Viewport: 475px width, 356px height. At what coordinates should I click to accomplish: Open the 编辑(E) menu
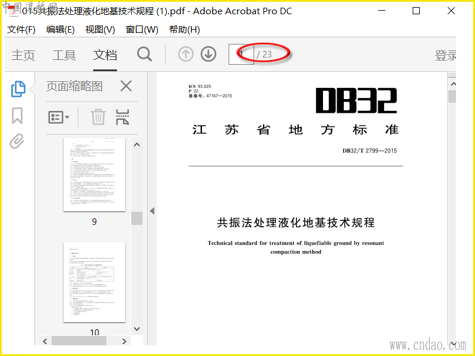click(x=61, y=30)
